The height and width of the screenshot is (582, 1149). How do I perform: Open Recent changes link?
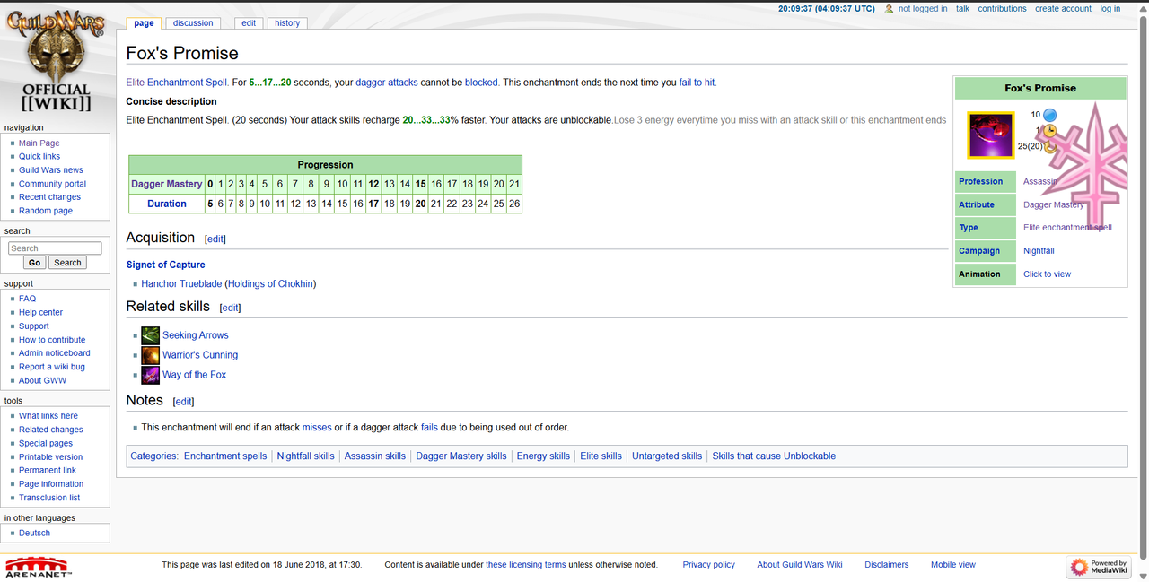click(49, 197)
